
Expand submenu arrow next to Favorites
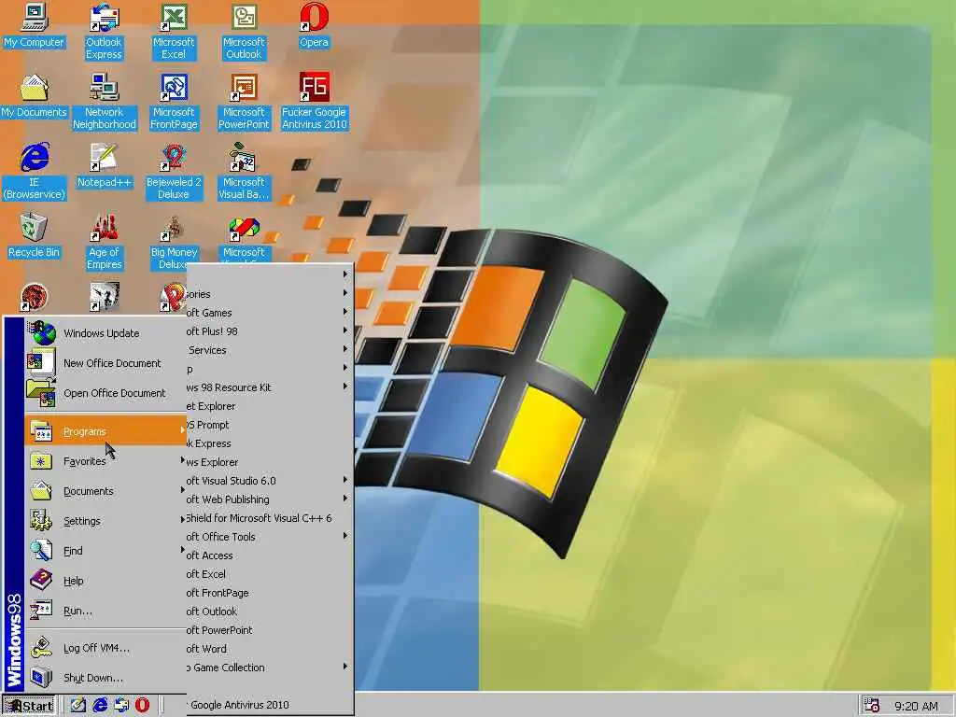182,460
